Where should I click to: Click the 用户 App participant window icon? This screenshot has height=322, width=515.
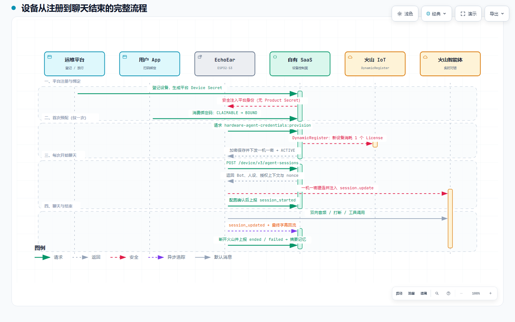pos(125,57)
